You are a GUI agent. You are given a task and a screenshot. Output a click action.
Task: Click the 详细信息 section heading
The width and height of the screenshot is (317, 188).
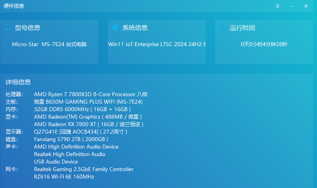click(x=18, y=82)
